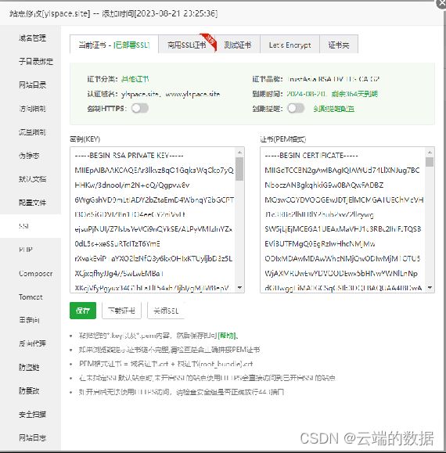This screenshot has width=446, height=453.
Task: Click the BEGIN CERTIFICATE line
Action: click(311, 156)
